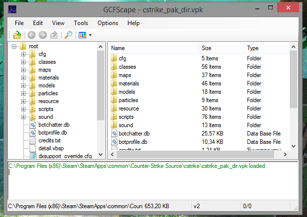307x217 pixels.
Task: Open the view style dropdown arrow
Action: click(x=90, y=35)
